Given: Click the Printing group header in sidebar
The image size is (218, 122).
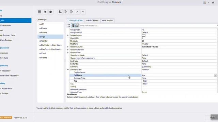Looking at the screenshot, I should click(2, 83).
